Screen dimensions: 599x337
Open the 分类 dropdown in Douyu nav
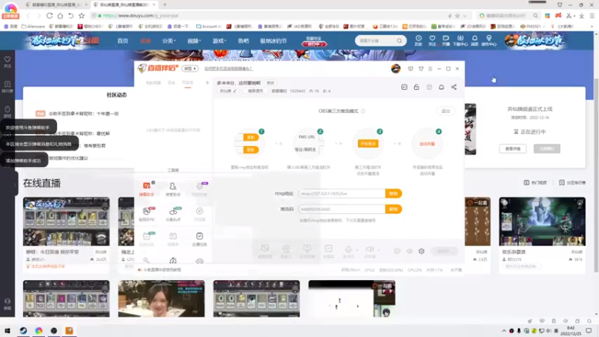point(168,41)
